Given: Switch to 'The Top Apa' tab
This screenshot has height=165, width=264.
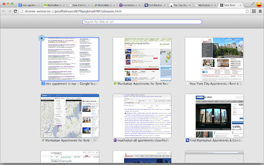Looking at the screenshot, I should [x=181, y=4].
